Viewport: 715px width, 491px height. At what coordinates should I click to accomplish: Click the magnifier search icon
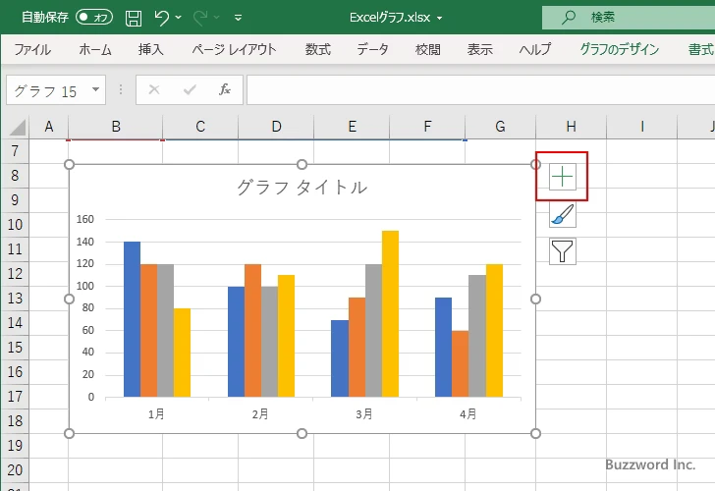point(568,18)
